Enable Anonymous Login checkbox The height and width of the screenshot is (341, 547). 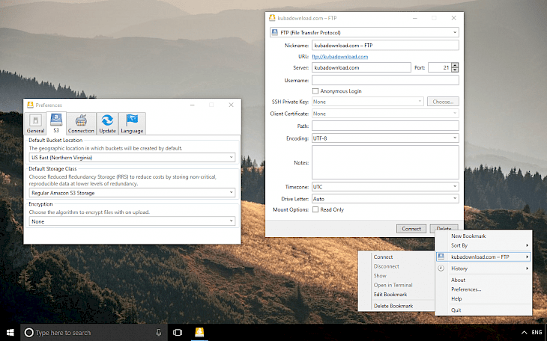point(315,91)
